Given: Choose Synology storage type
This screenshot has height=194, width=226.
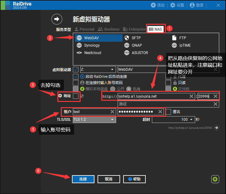Looking at the screenshot, I should click(88, 45).
